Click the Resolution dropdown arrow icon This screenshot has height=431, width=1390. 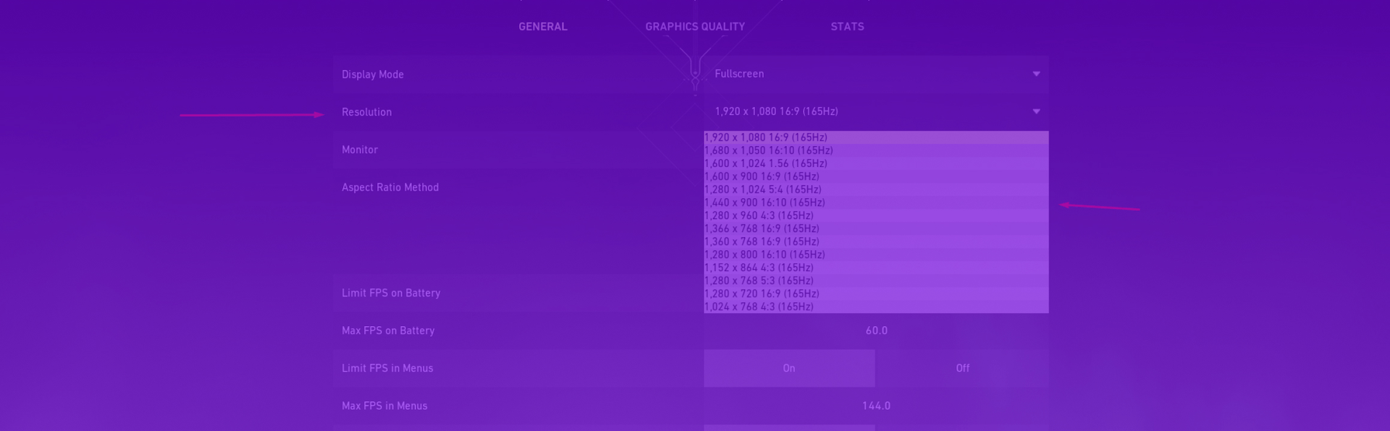(x=1036, y=111)
